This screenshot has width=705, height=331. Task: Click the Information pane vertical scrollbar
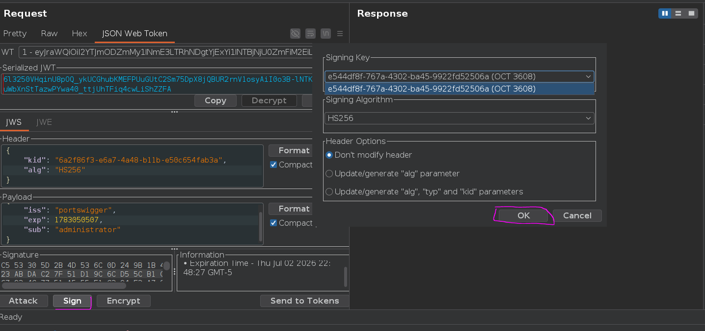point(346,277)
